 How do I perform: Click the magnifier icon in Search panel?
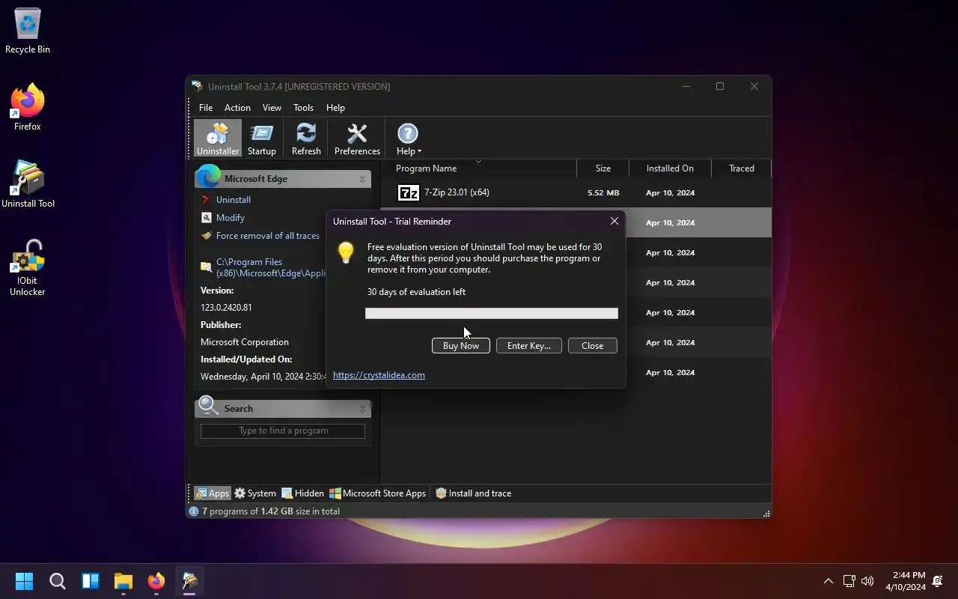click(208, 406)
